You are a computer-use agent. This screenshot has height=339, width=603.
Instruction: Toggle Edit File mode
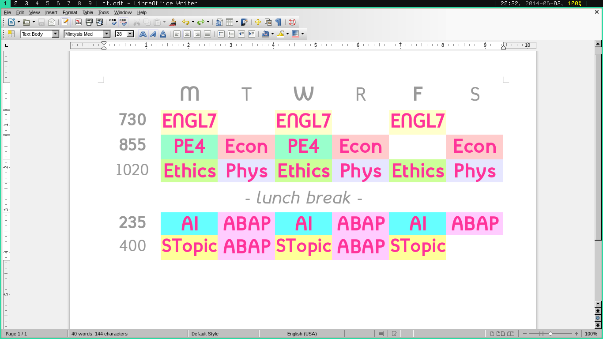coord(65,22)
